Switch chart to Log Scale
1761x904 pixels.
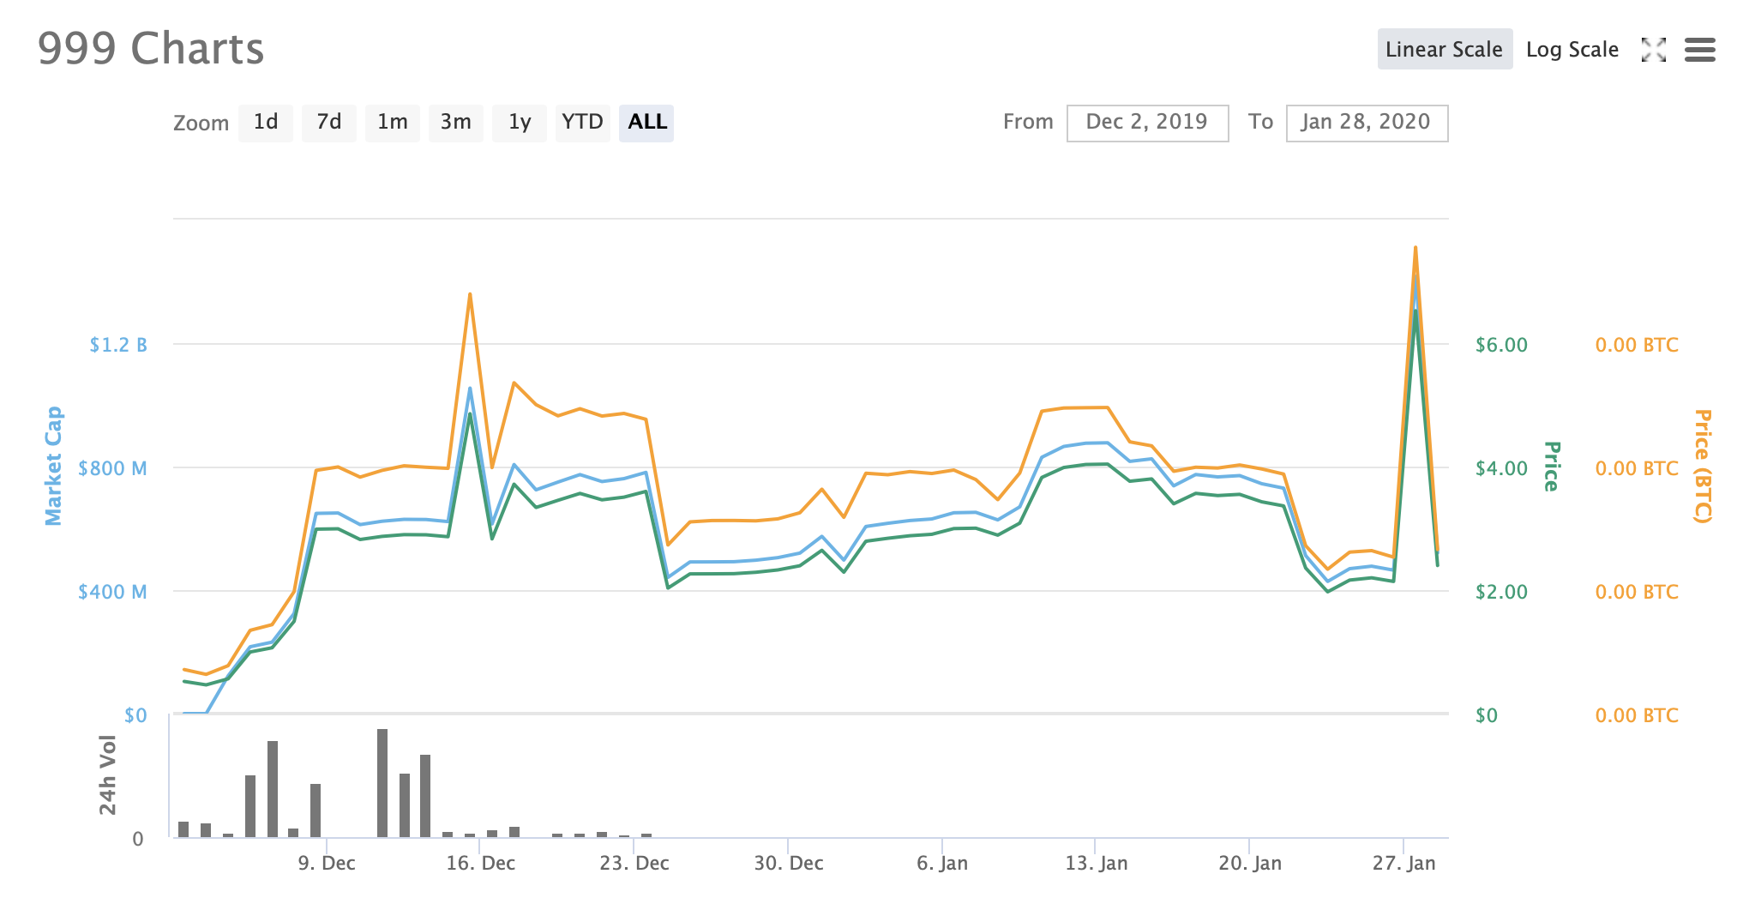coord(1572,50)
